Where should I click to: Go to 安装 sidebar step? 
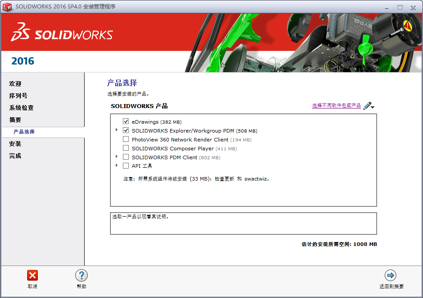coord(15,144)
